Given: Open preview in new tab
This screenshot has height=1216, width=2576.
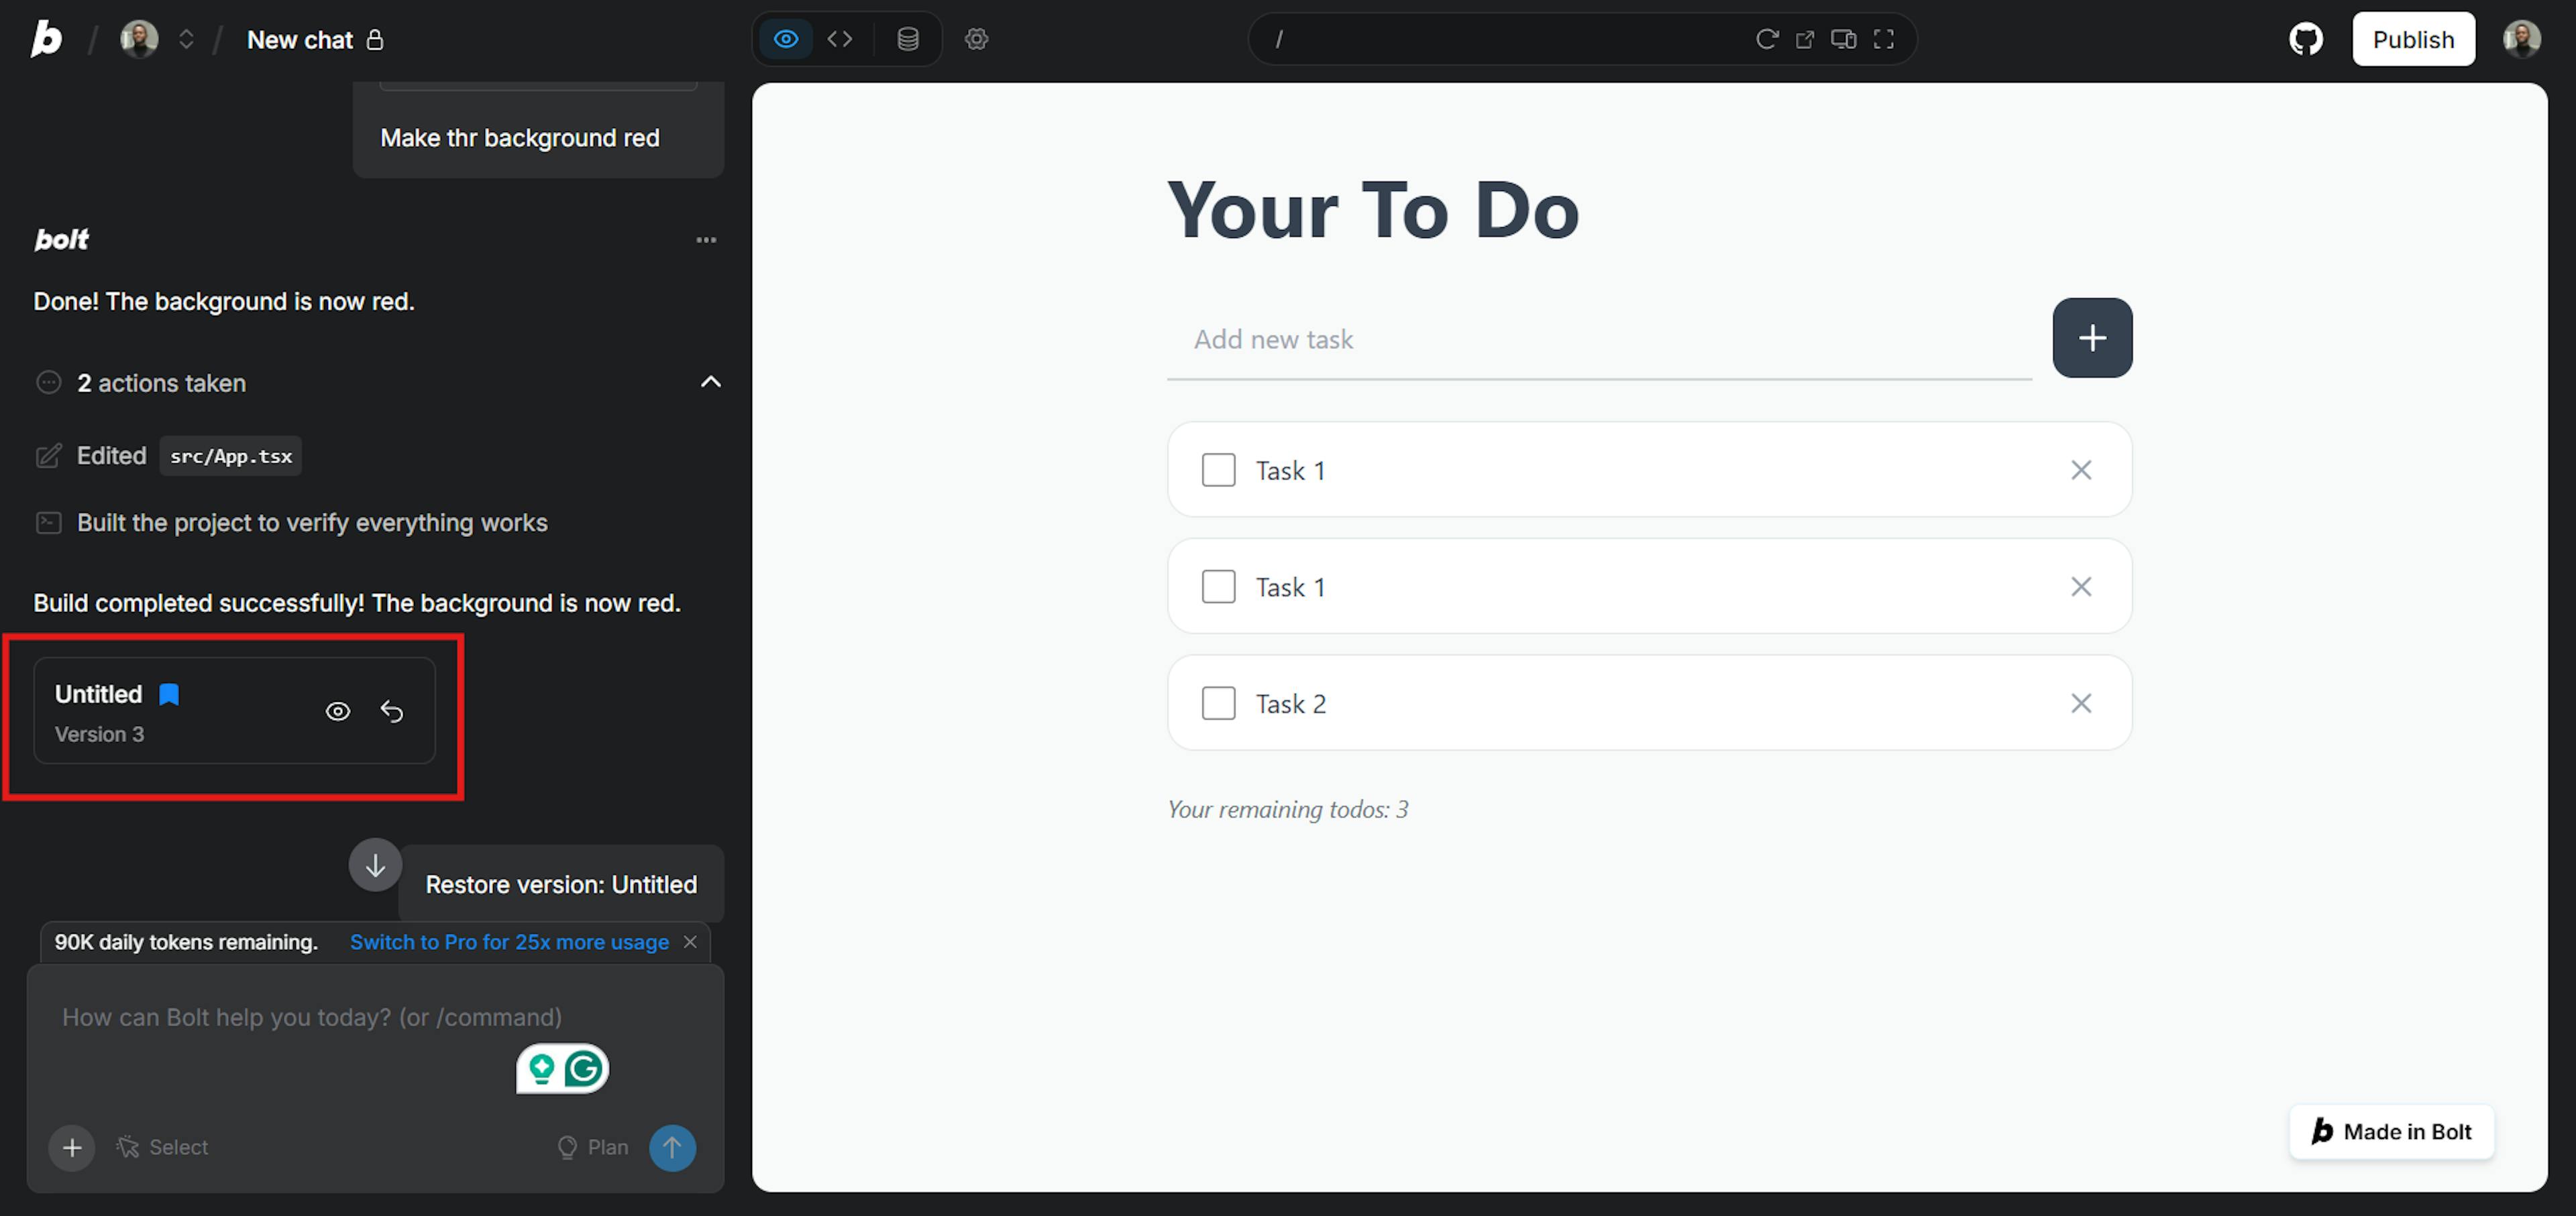Looking at the screenshot, I should (1804, 39).
